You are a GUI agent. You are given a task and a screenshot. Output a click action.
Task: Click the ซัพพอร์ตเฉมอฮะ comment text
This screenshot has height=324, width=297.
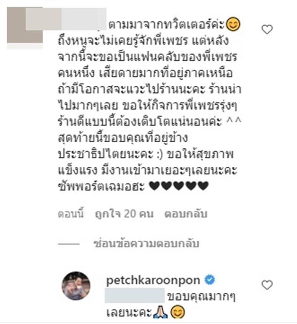pyautogui.click(x=101, y=186)
